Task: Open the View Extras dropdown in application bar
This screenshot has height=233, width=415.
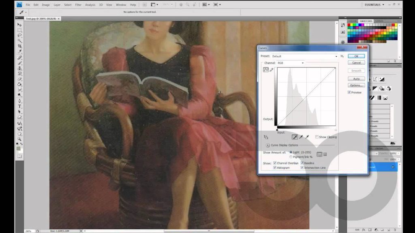Action: pos(154,4)
